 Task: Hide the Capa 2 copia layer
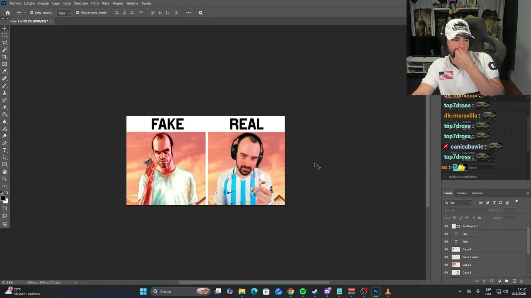446,257
